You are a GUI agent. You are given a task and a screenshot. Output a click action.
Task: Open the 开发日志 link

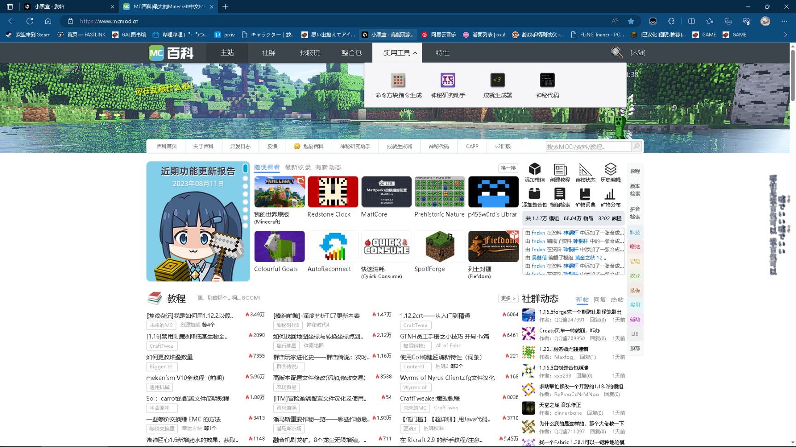tap(240, 146)
